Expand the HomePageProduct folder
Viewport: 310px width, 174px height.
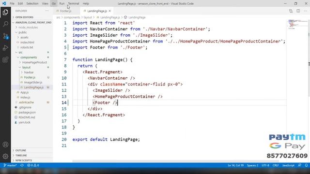pos(34,62)
